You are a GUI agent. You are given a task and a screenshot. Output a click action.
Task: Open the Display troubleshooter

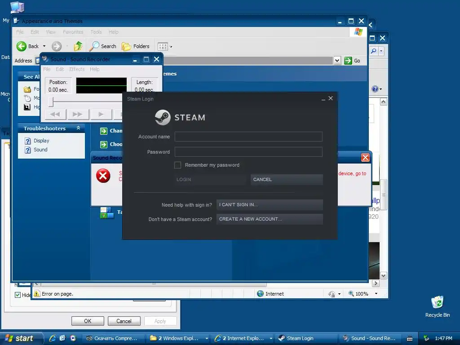pos(41,141)
